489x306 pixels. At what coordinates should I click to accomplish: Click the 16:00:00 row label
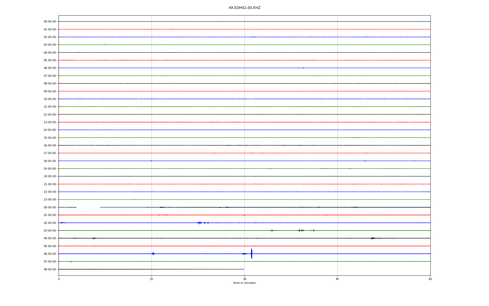click(50, 146)
